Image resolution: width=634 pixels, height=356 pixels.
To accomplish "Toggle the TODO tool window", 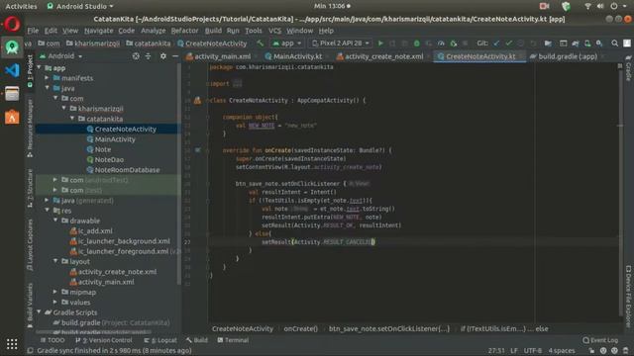I will pyautogui.click(x=53, y=340).
